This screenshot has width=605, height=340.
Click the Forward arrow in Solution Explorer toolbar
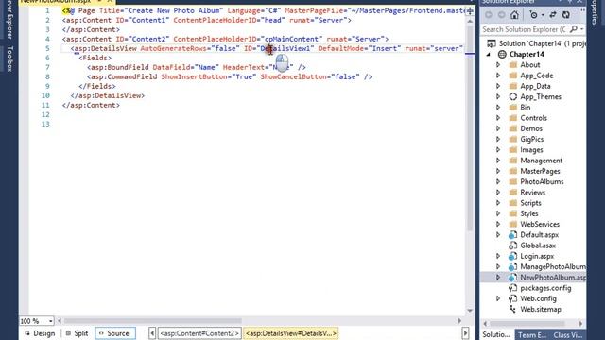pyautogui.click(x=501, y=15)
